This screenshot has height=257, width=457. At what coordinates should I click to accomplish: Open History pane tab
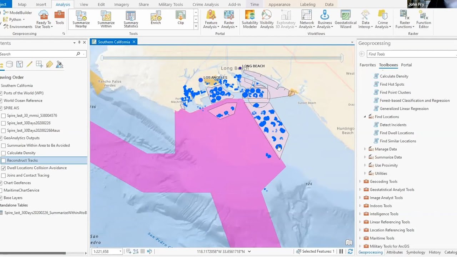[x=435, y=252]
